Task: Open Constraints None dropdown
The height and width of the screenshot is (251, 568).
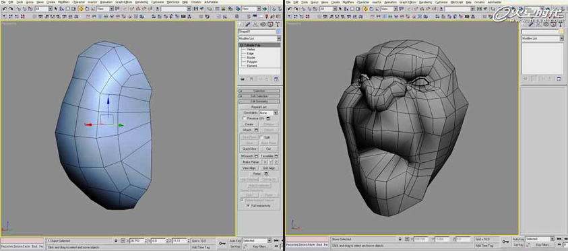Action: (268, 113)
